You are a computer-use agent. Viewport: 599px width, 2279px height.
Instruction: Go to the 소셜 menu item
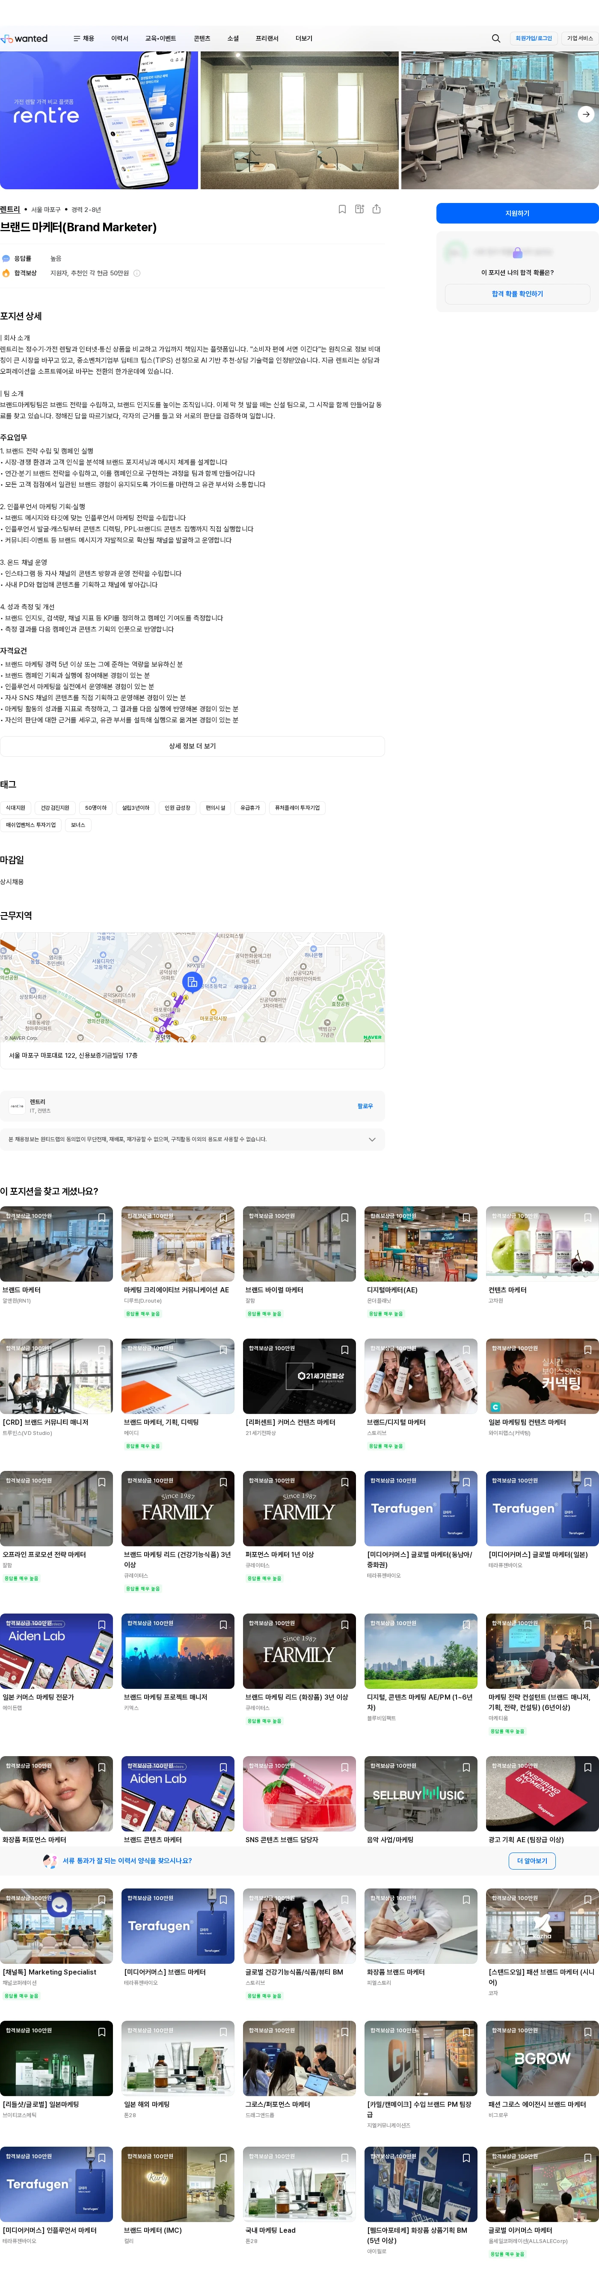tap(233, 38)
